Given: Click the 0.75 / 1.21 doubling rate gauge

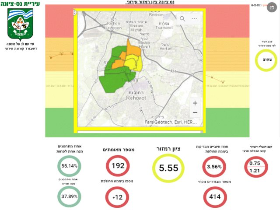Looking at the screenshot, I should [255, 167].
